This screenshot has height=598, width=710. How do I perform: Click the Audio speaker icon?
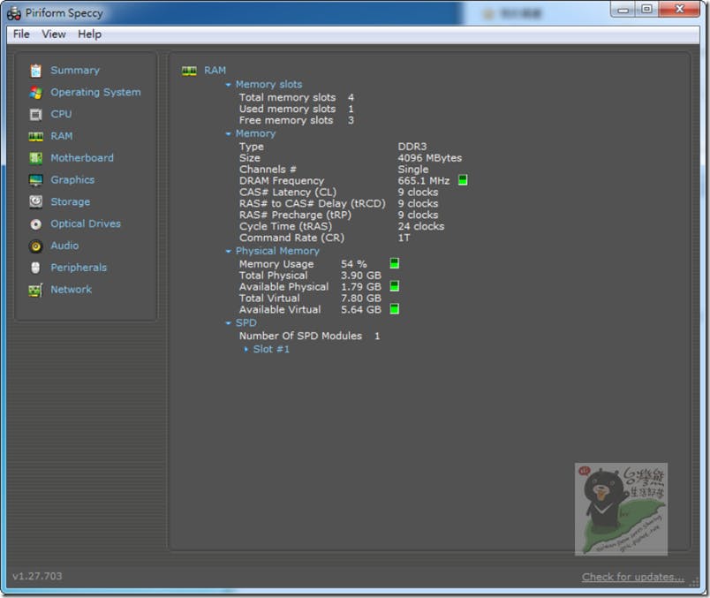36,246
